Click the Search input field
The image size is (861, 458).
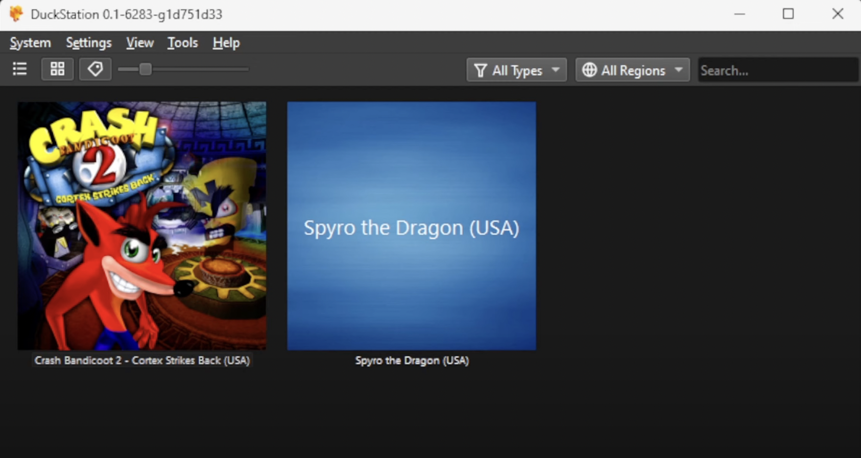pyautogui.click(x=778, y=70)
